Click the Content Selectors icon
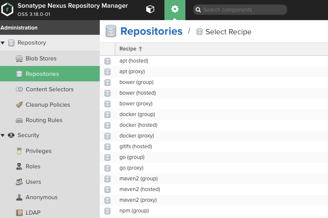 tap(19, 90)
